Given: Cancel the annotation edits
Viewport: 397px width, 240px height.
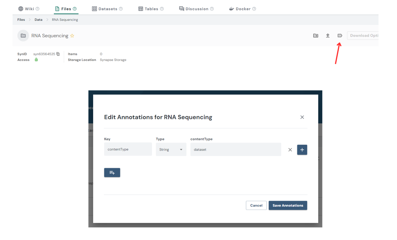Looking at the screenshot, I should click(256, 205).
